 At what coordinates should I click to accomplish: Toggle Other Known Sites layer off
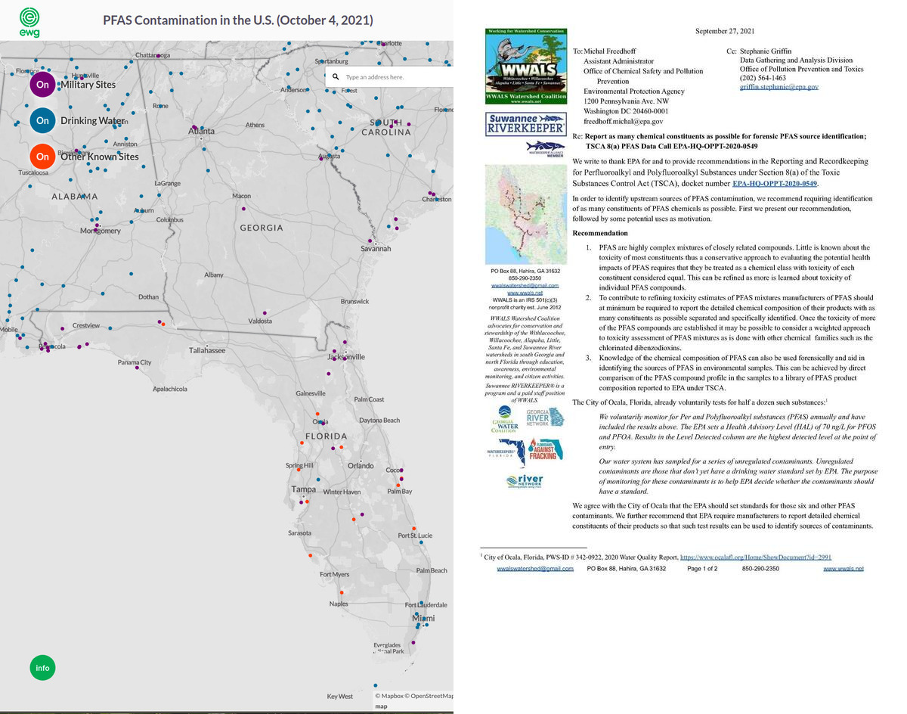(42, 157)
